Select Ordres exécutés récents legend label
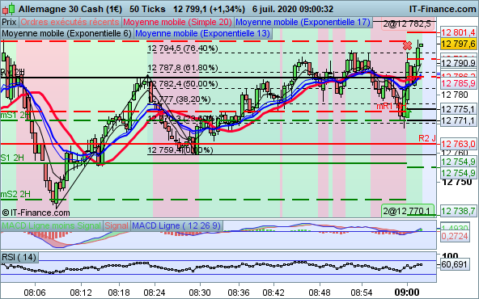Screen dimensions: 479x299 [x=70, y=22]
